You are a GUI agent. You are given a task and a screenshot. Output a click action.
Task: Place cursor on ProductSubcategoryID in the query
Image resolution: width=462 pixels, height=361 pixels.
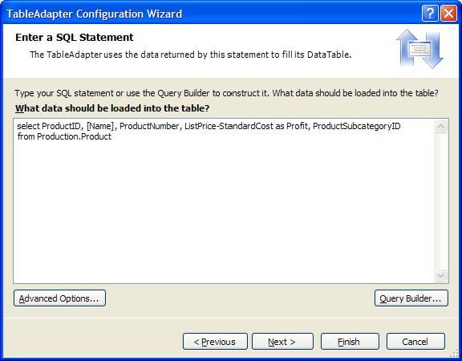(x=356, y=126)
